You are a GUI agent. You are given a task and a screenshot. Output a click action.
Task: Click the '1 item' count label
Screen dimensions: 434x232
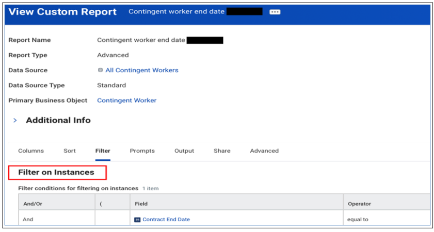(151, 189)
